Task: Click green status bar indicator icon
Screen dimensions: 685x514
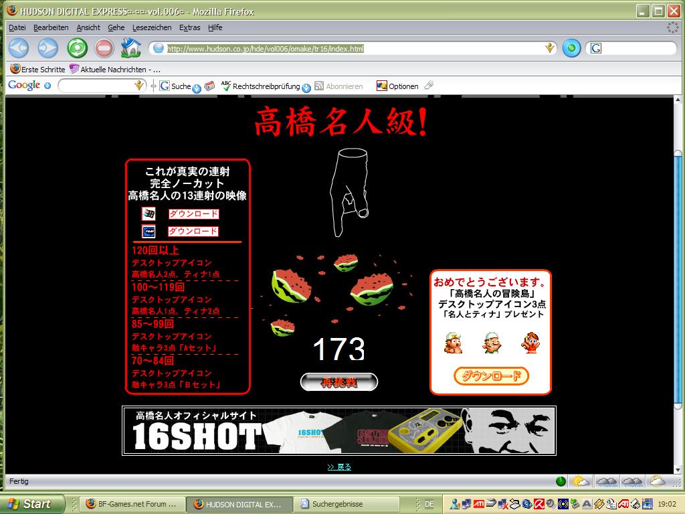Action: tap(561, 482)
